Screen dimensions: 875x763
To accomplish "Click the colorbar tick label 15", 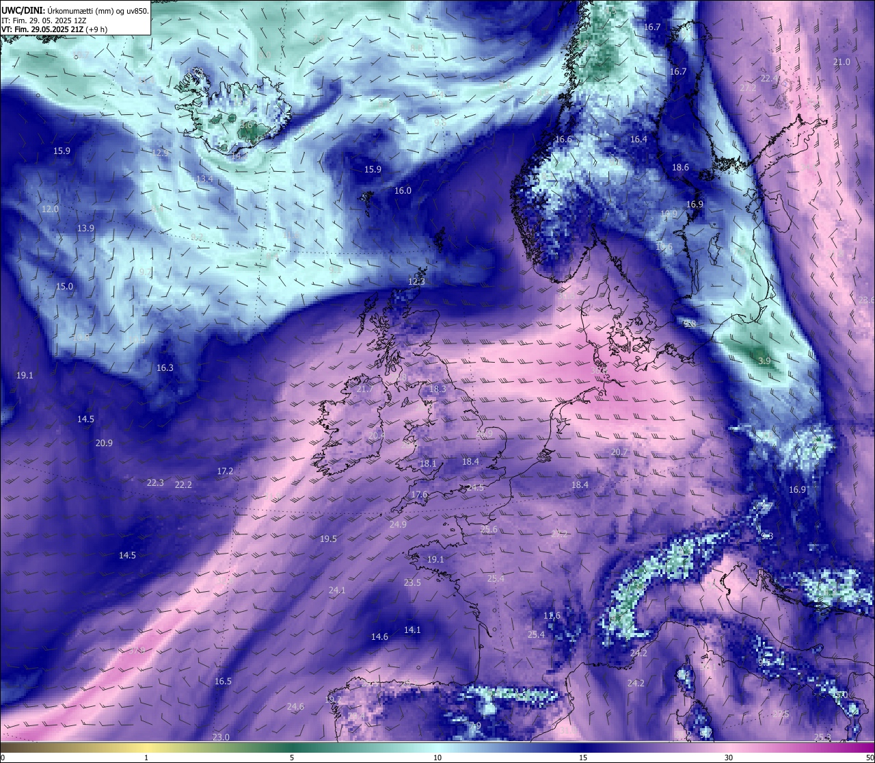I will [x=583, y=758].
